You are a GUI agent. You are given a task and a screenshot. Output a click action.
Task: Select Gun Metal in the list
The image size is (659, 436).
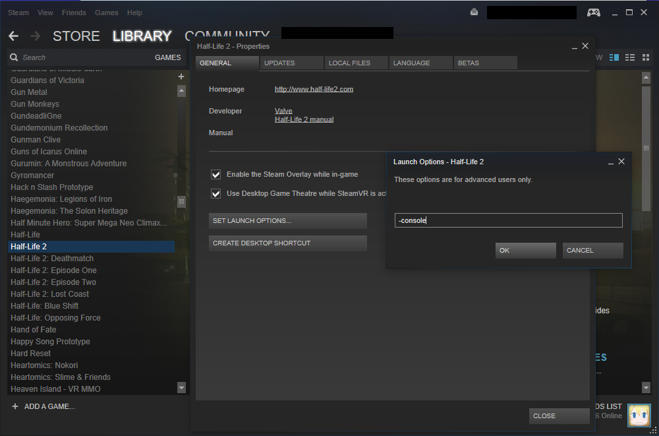91,92
